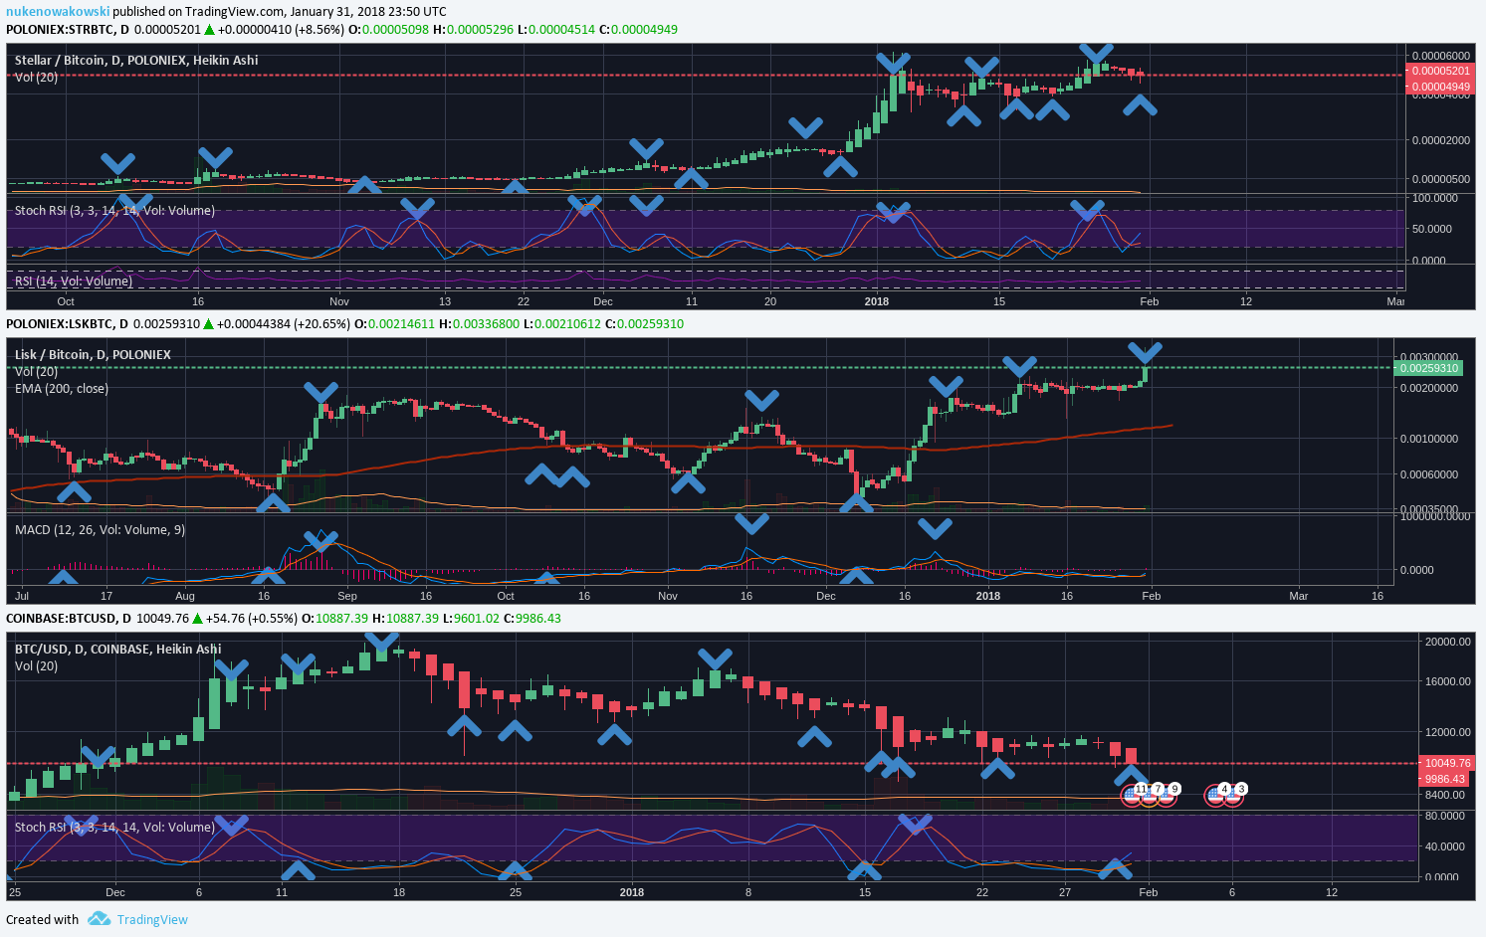Click the 0.00004949 price label
1486x937 pixels.
point(1440,87)
